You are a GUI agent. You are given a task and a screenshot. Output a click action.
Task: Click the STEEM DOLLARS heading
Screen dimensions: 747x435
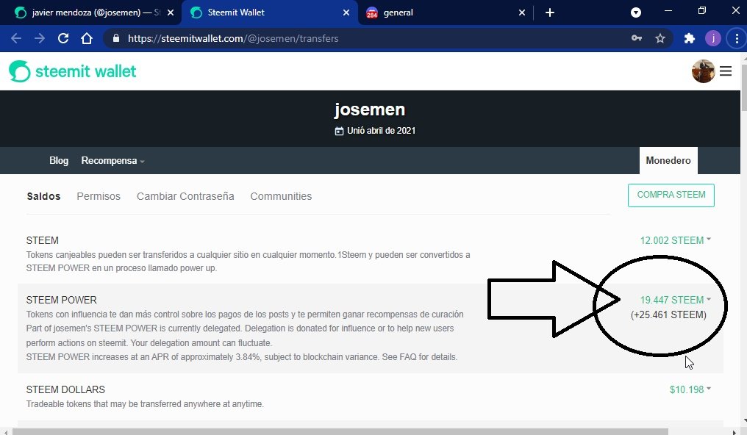pos(65,389)
